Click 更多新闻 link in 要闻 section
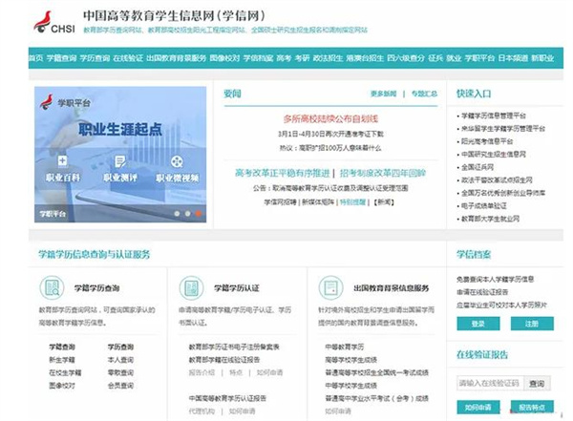 click(x=383, y=94)
